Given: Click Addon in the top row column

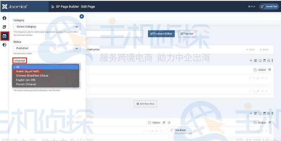Looking at the screenshot, I should [260, 70].
